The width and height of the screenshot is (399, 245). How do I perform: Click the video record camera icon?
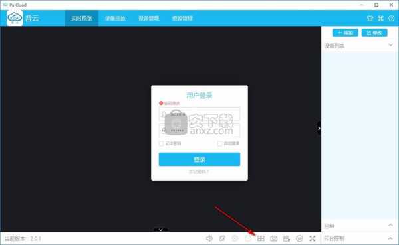(x=287, y=238)
